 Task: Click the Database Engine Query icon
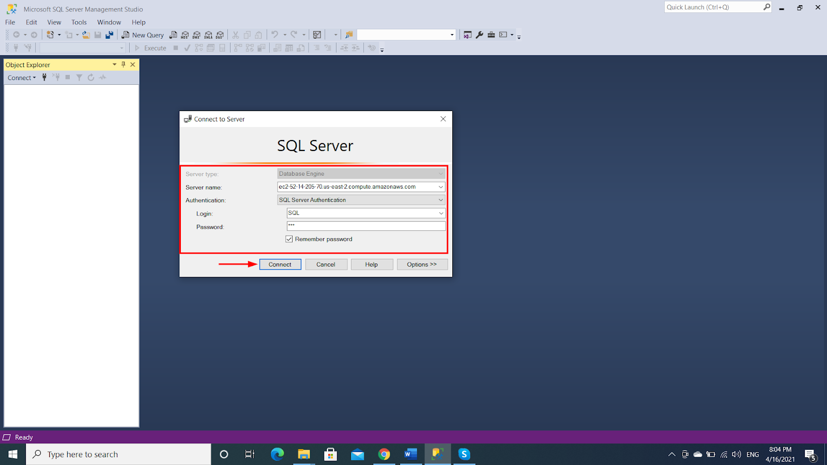click(x=173, y=35)
